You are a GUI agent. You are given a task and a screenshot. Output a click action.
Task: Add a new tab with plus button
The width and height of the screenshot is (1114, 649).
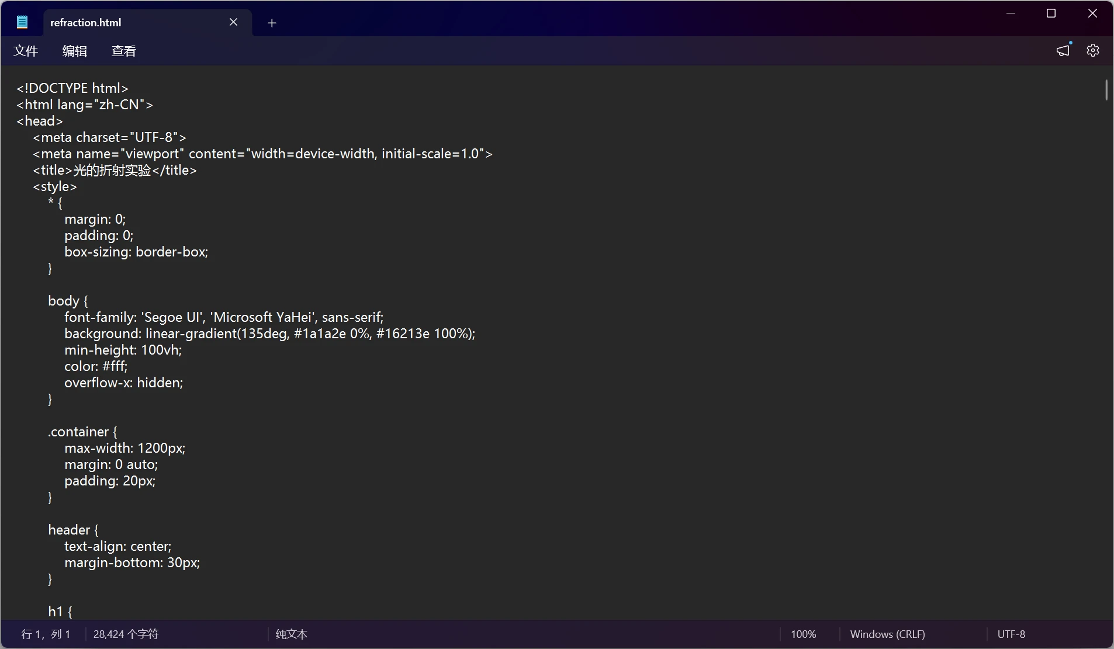pos(272,23)
